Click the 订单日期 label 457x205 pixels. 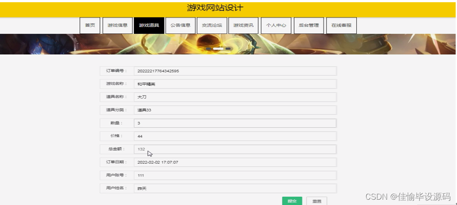(117, 162)
